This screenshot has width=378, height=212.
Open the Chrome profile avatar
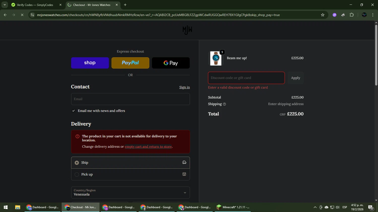[364, 15]
